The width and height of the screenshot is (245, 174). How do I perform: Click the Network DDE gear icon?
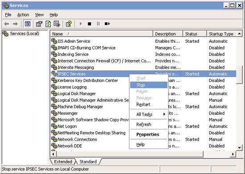(54, 146)
